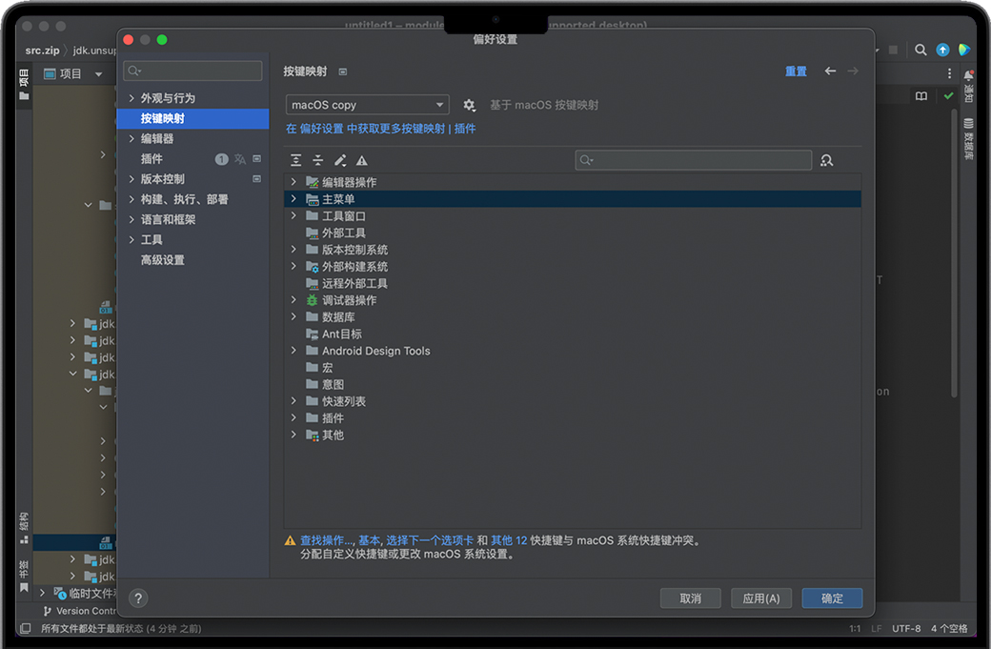The image size is (991, 649).
Task: Select the Android Design Tools tree item
Action: (x=375, y=351)
